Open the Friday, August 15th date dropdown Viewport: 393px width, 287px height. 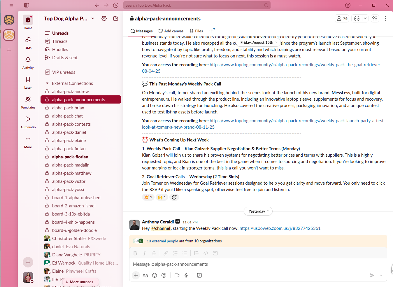[x=259, y=43]
